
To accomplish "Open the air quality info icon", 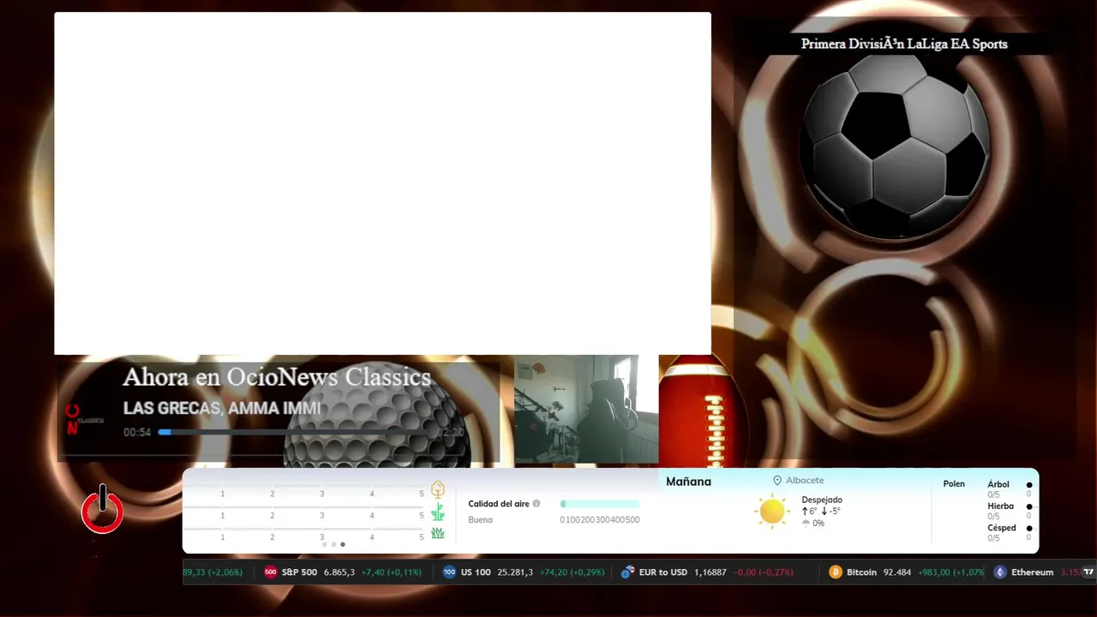I will tap(537, 504).
